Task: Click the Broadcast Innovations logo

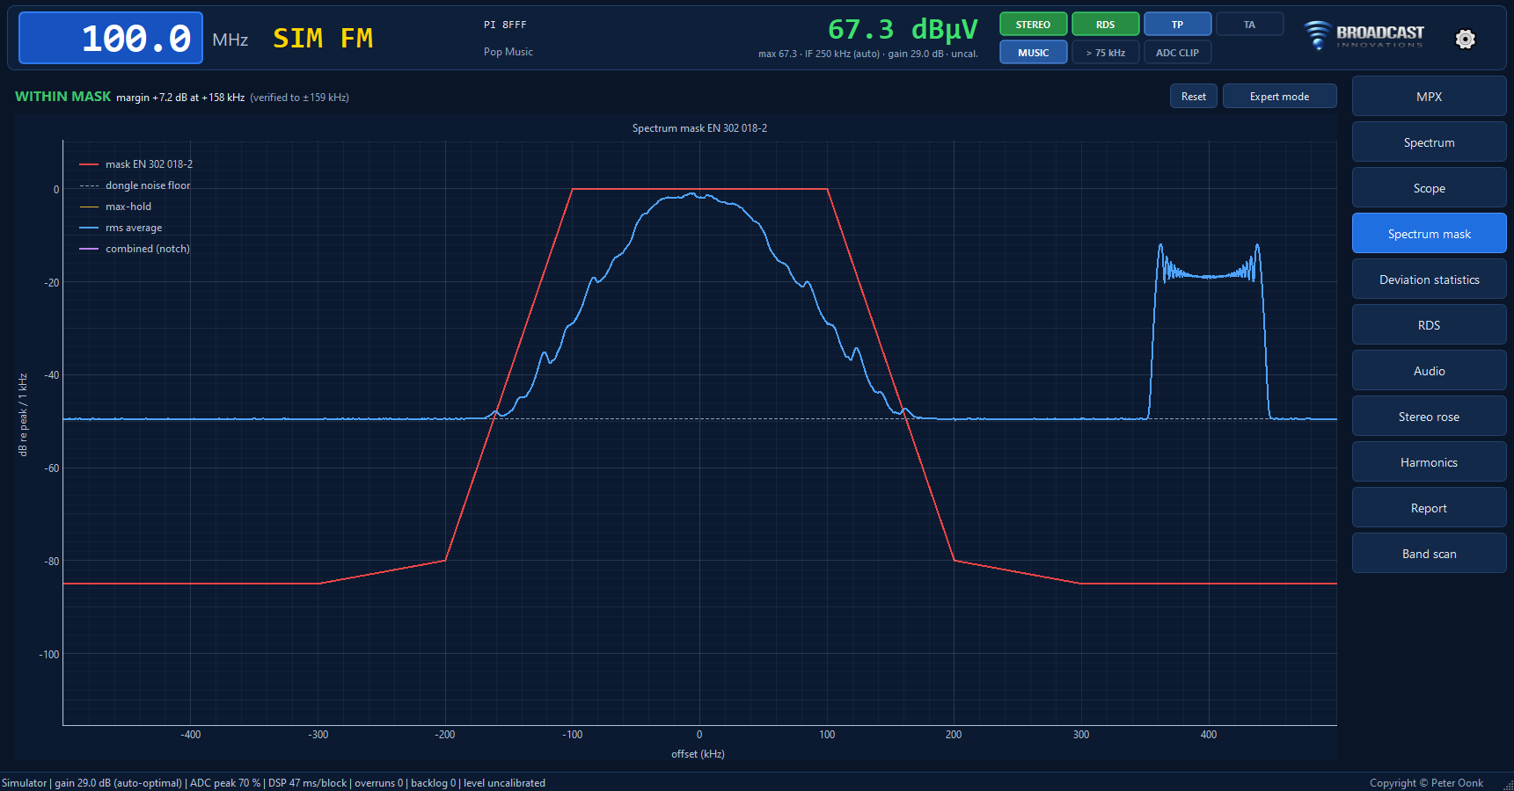Action: pyautogui.click(x=1364, y=35)
